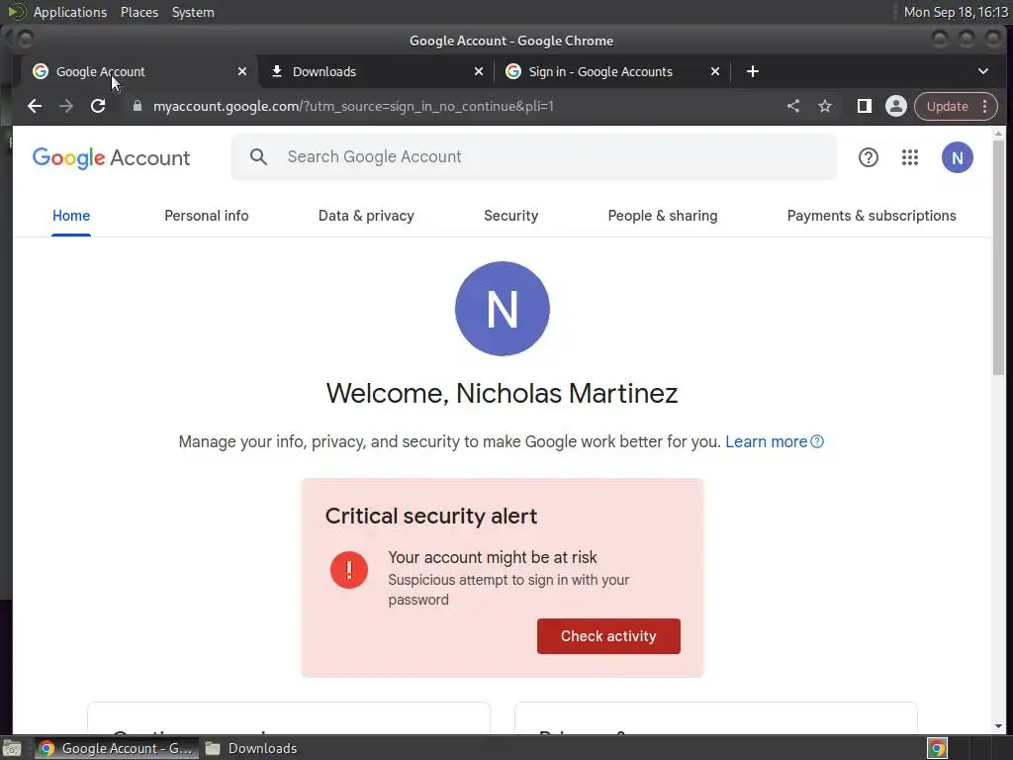1013x760 pixels.
Task: Focus the Search Google Account field
Action: 533,156
